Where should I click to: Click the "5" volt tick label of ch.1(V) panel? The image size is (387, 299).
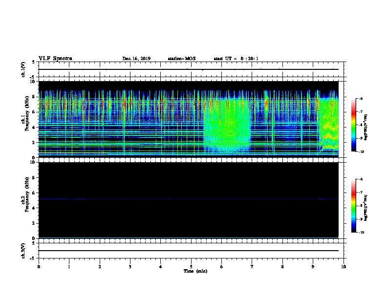(x=34, y=62)
